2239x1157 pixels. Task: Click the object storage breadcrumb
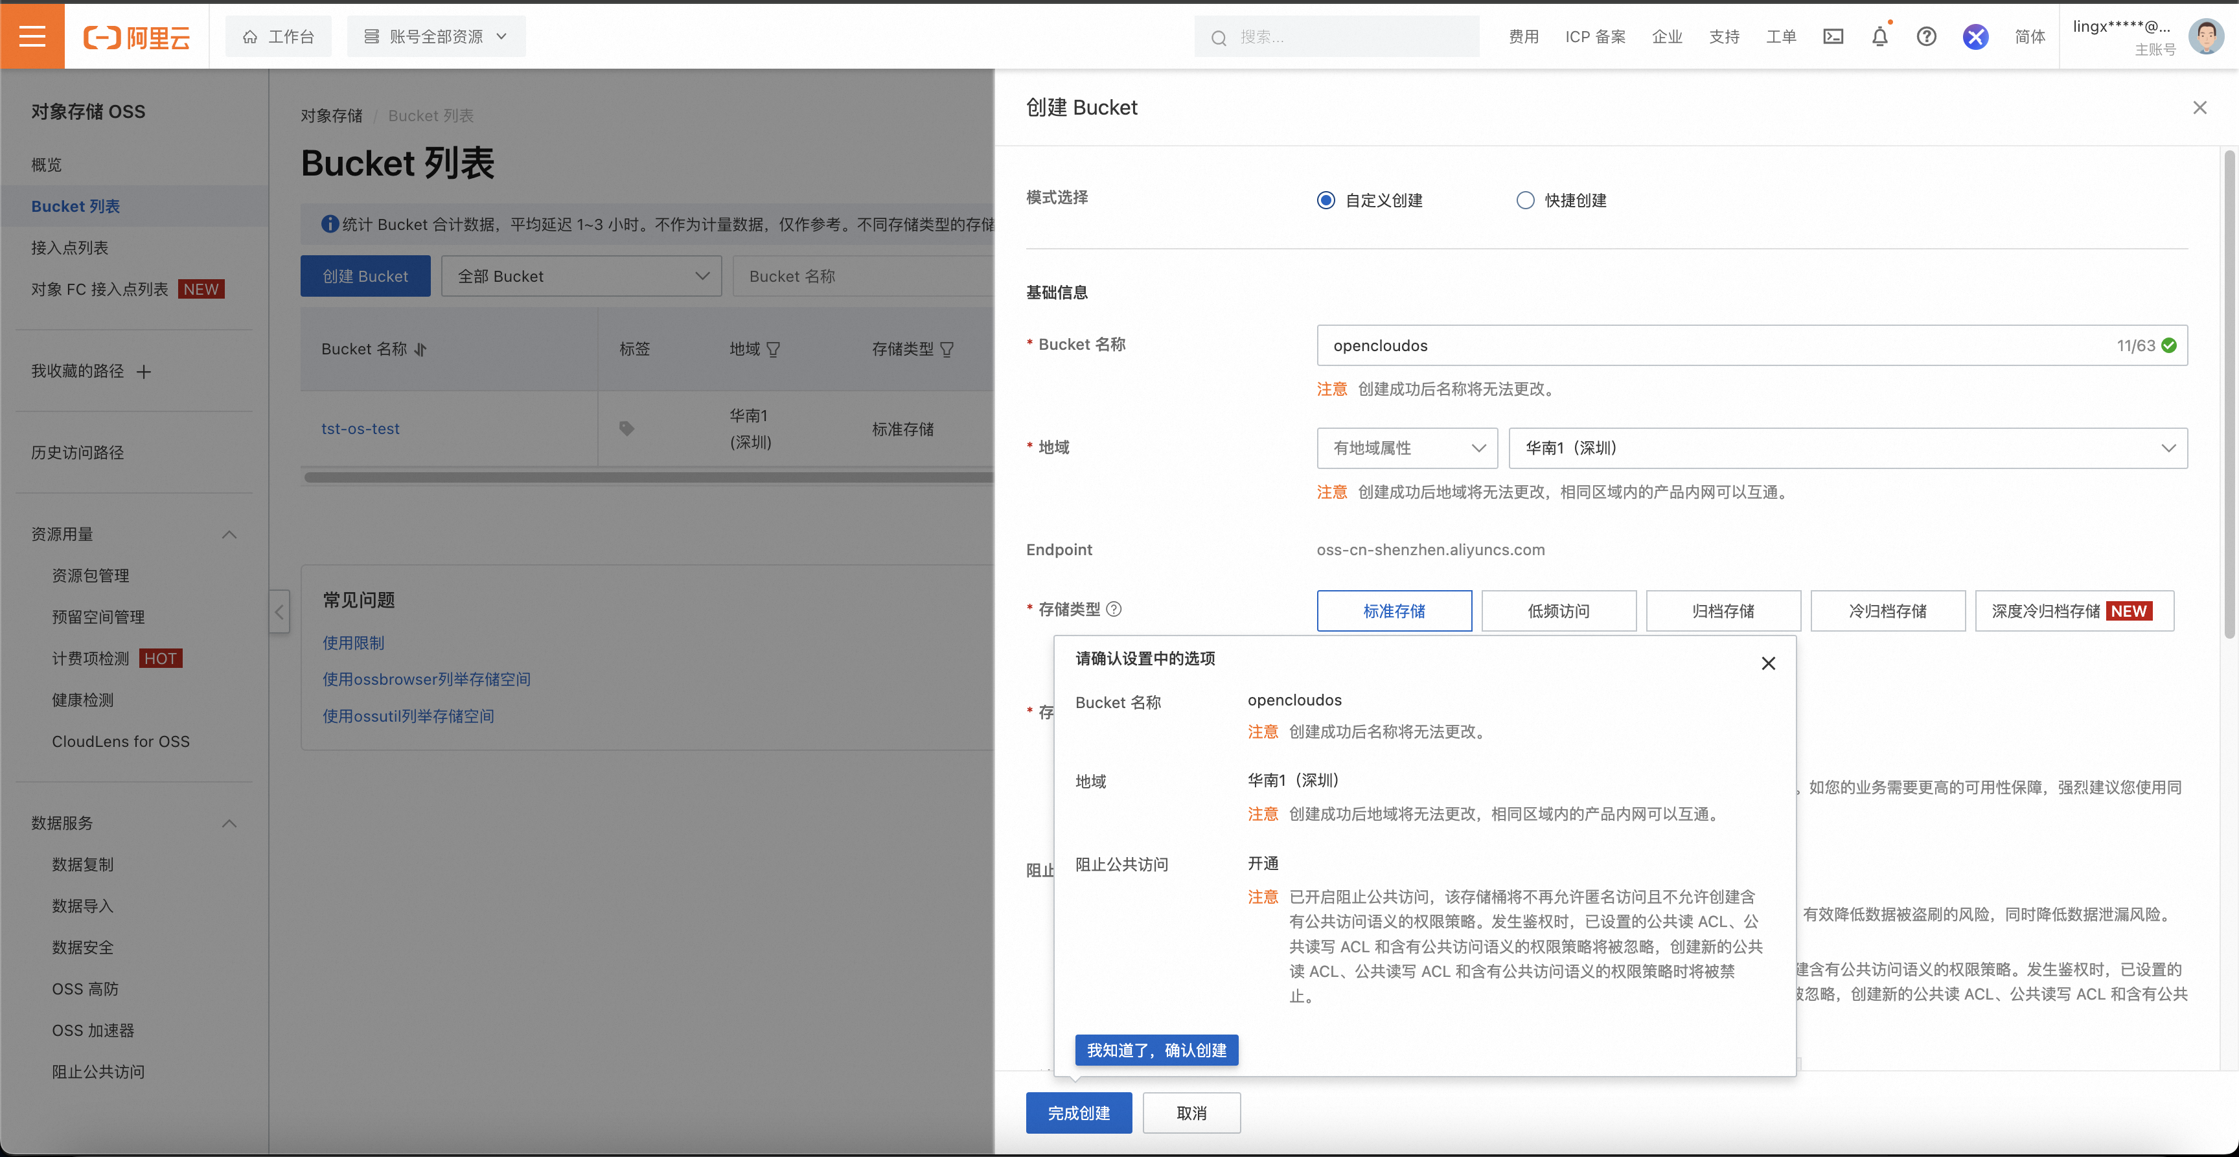click(331, 115)
